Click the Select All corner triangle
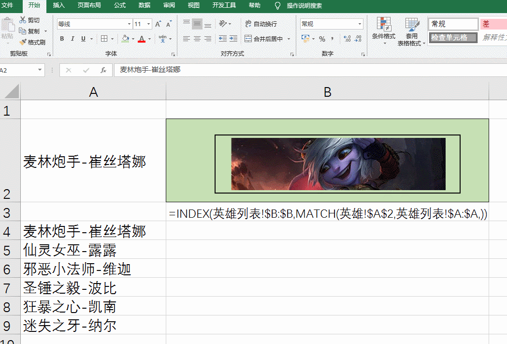 pyautogui.click(x=11, y=91)
